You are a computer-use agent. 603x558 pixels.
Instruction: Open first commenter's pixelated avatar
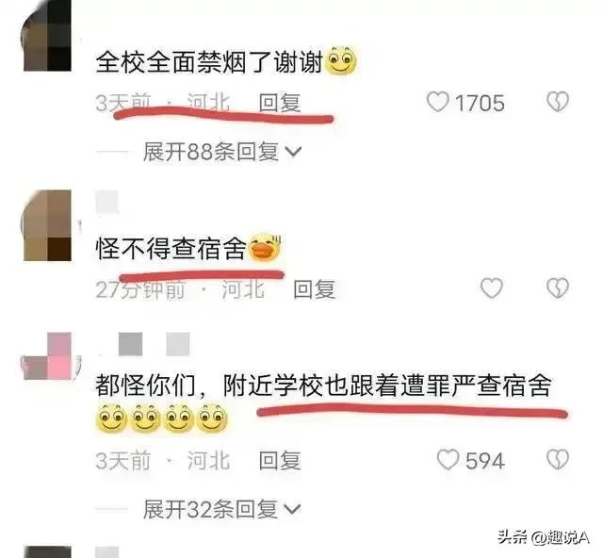click(47, 36)
